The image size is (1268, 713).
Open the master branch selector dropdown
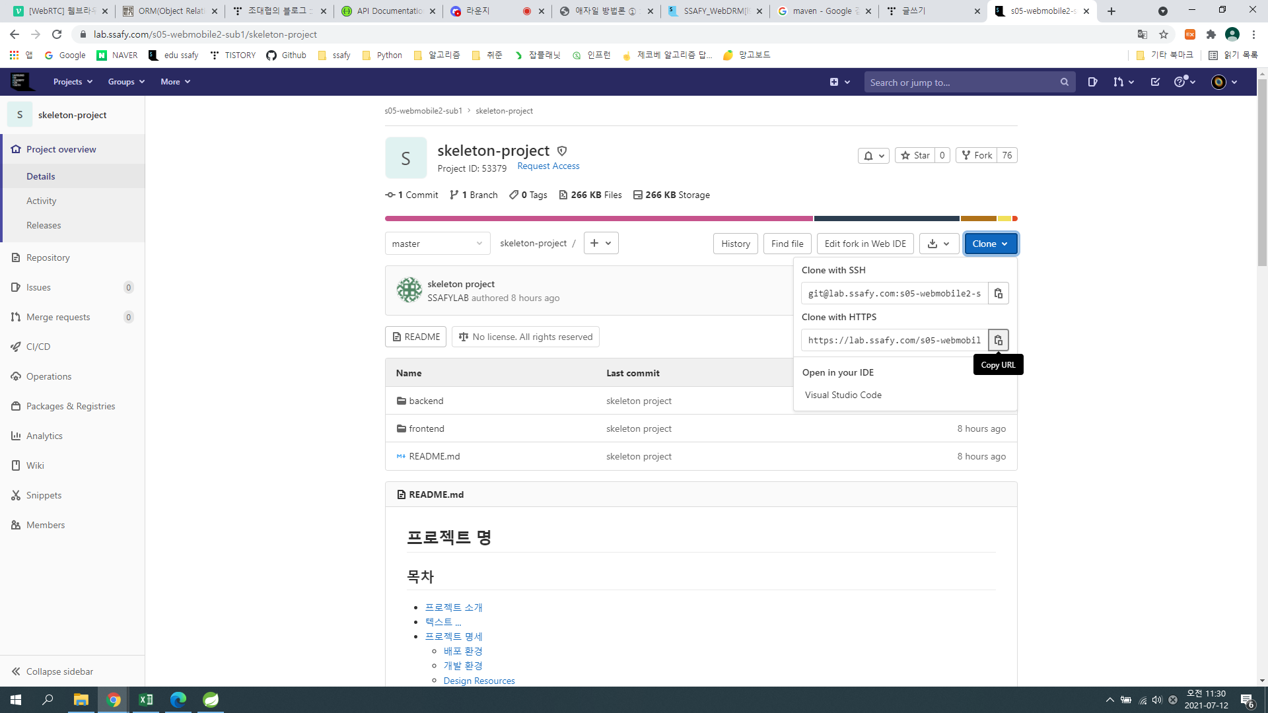[437, 244]
